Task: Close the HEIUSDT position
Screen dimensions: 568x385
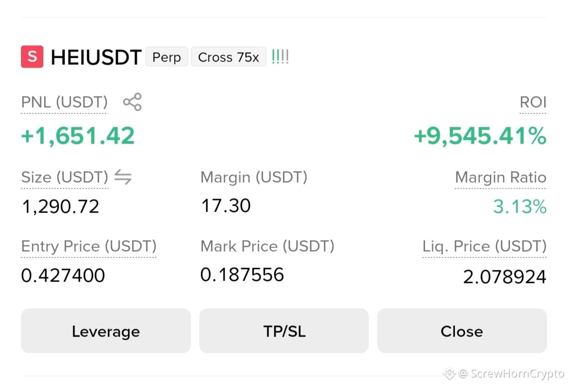Action: (462, 331)
